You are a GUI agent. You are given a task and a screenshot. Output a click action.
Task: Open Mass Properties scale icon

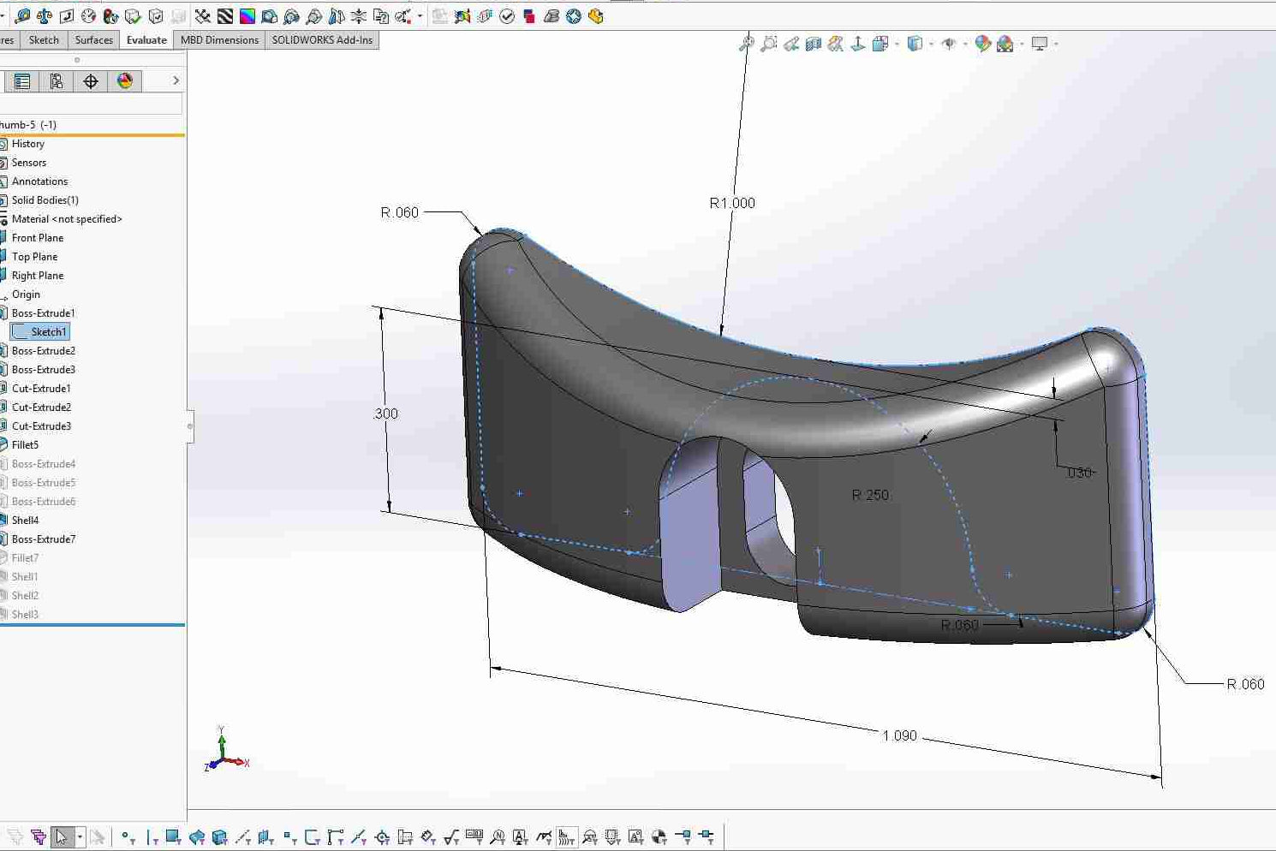coord(45,16)
